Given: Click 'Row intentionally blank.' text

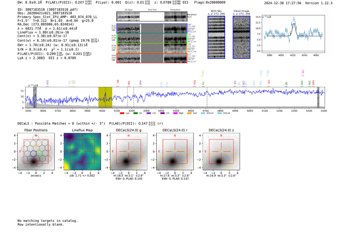Looking at the screenshot, I should [x=41, y=225].
